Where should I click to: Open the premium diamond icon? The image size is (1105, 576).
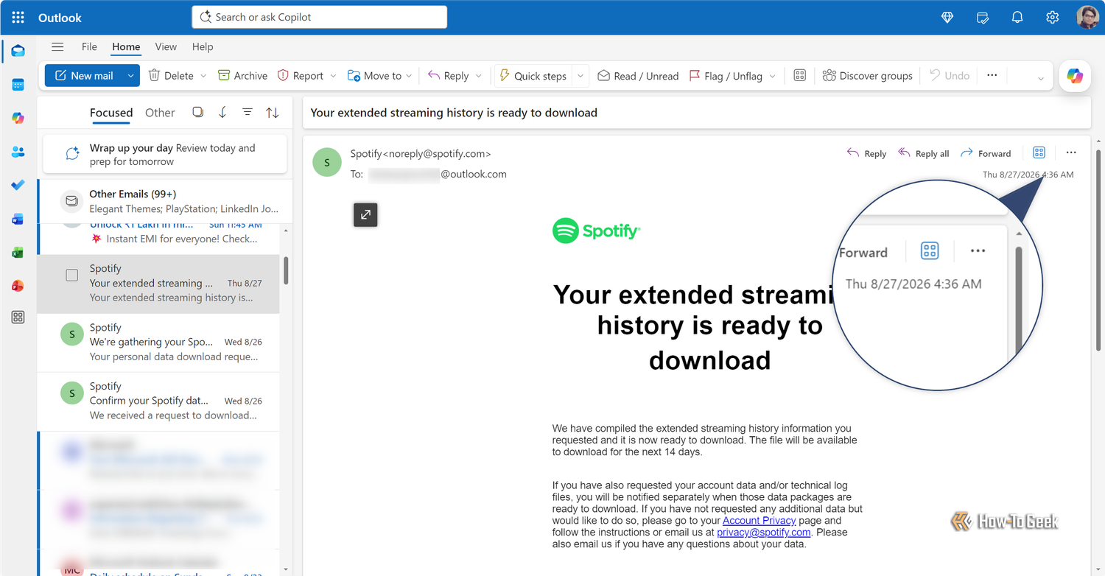point(947,18)
